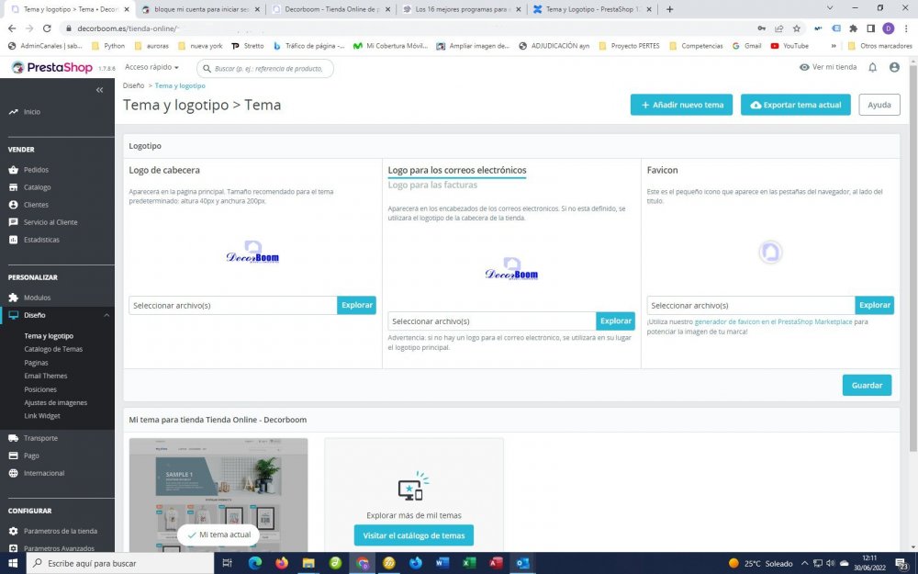Click the header logo file input field
This screenshot has height=574, width=918.
(233, 305)
